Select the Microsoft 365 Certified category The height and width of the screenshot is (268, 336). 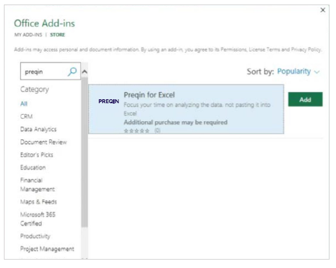click(x=38, y=219)
